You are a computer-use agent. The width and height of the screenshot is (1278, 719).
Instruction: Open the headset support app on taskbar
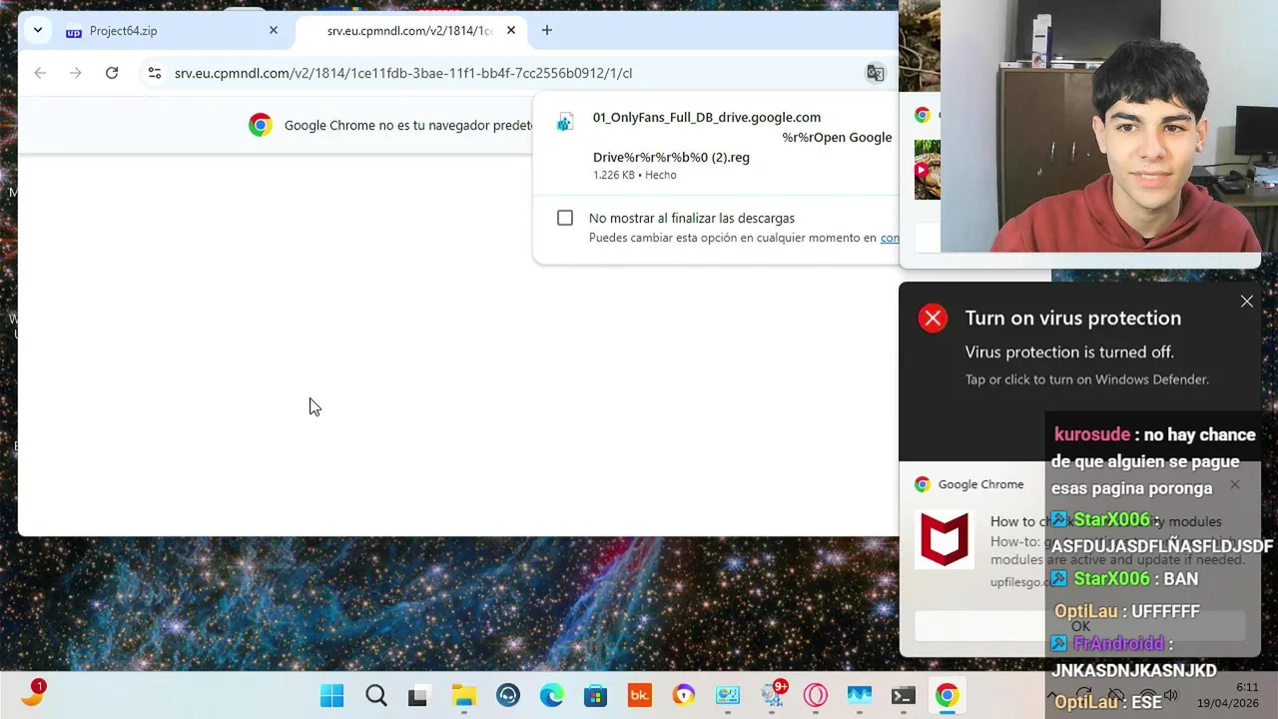(508, 695)
